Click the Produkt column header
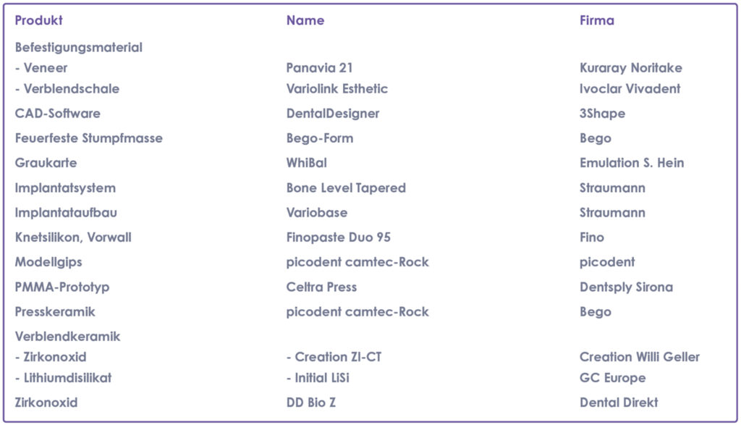 coord(39,20)
